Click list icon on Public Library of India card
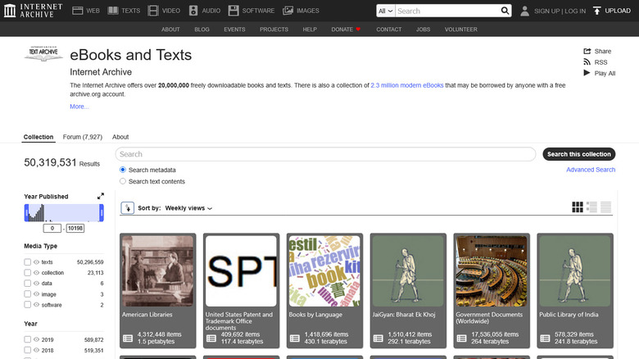Viewport: 639px width, 359px height. click(546, 339)
